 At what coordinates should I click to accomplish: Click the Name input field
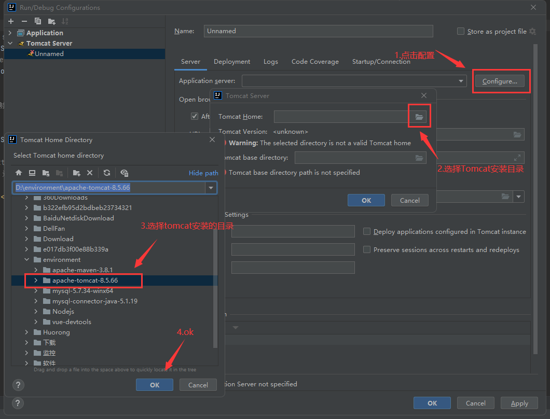pyautogui.click(x=318, y=31)
